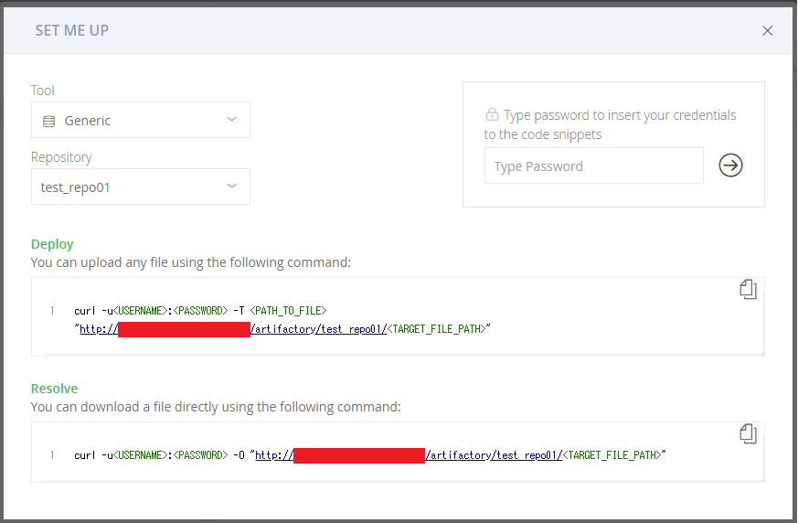Image resolution: width=798 pixels, height=523 pixels.
Task: Click the Resolve section heading
Action: pyautogui.click(x=55, y=389)
